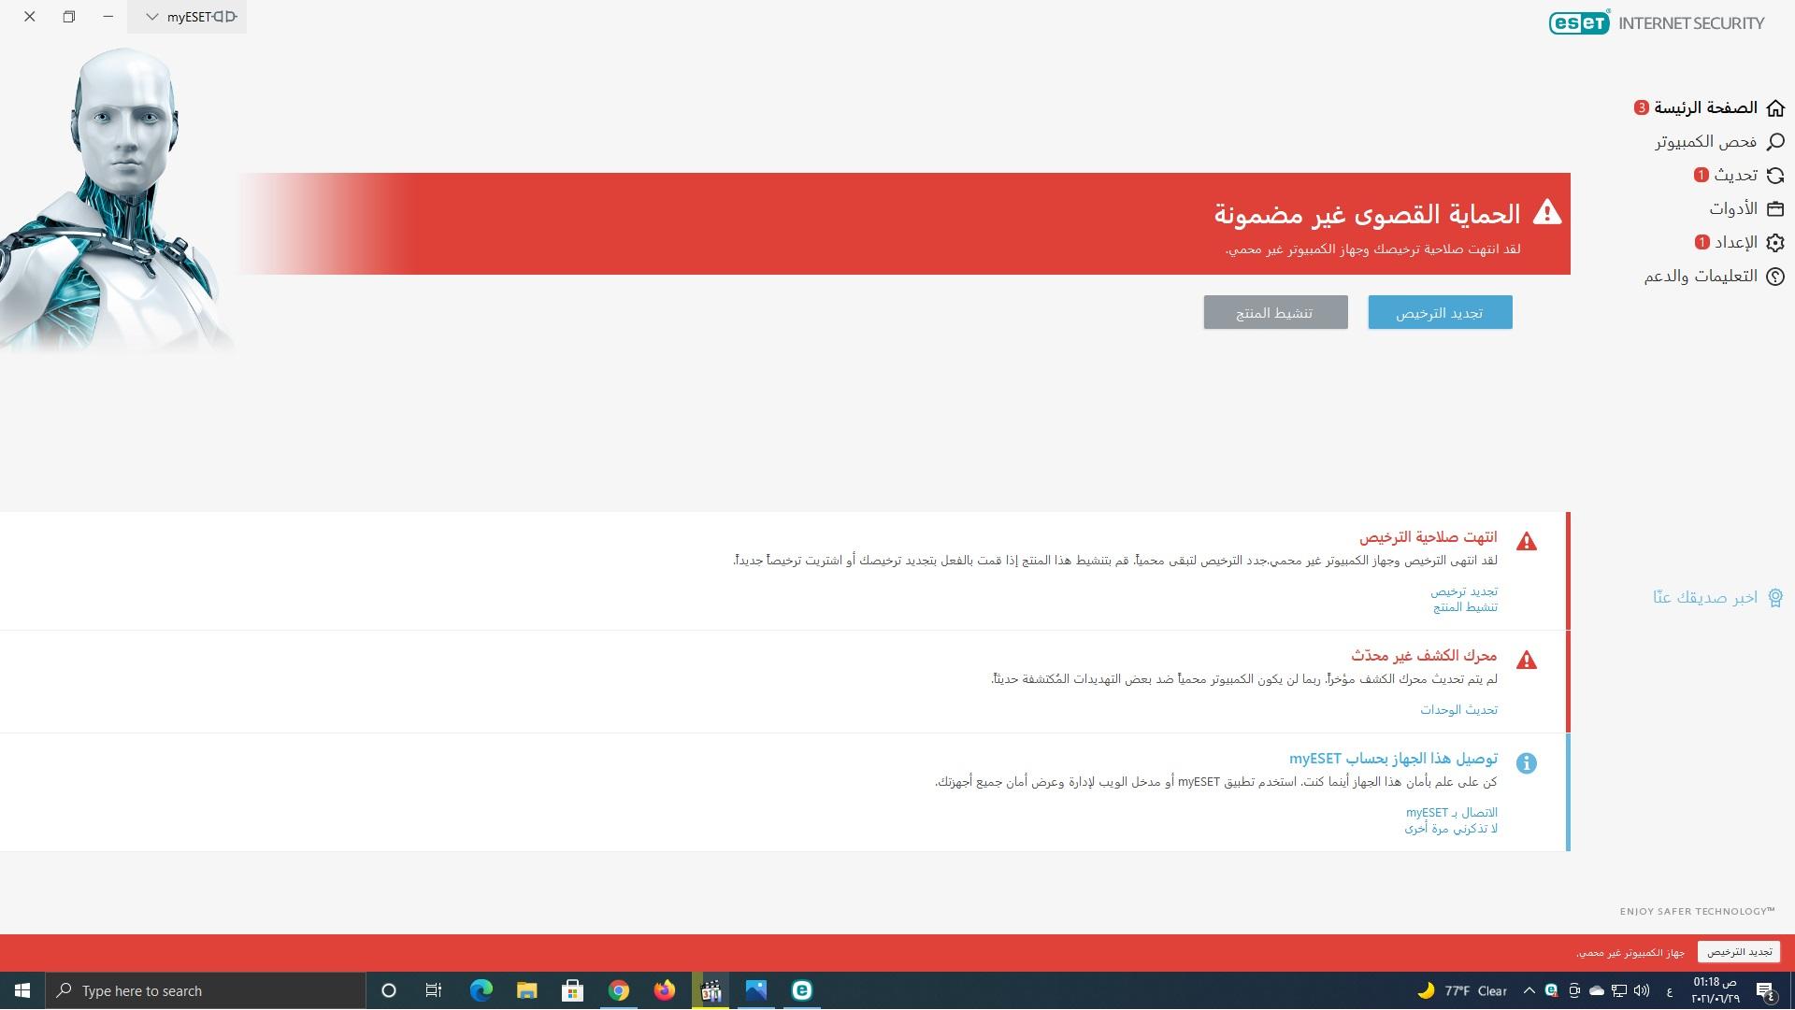Expand the myESET dropdown in the title bar
Screen dimensions: 1795x1010
pyautogui.click(x=187, y=17)
